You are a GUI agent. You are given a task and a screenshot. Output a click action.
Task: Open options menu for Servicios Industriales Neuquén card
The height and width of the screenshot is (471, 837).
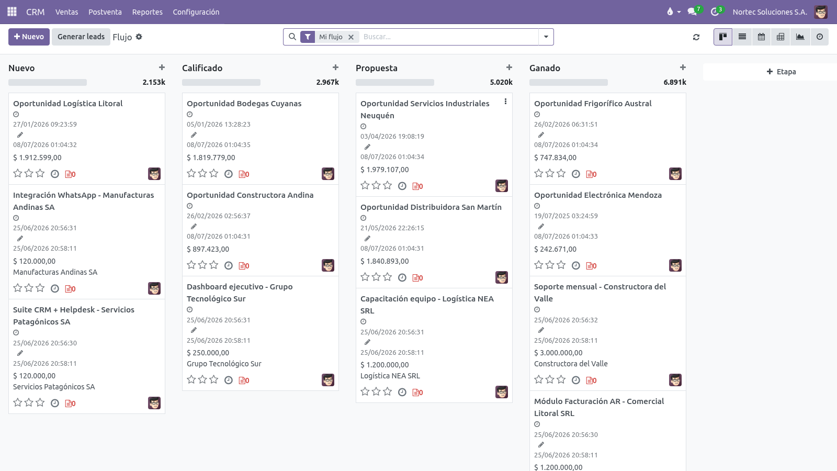click(505, 102)
